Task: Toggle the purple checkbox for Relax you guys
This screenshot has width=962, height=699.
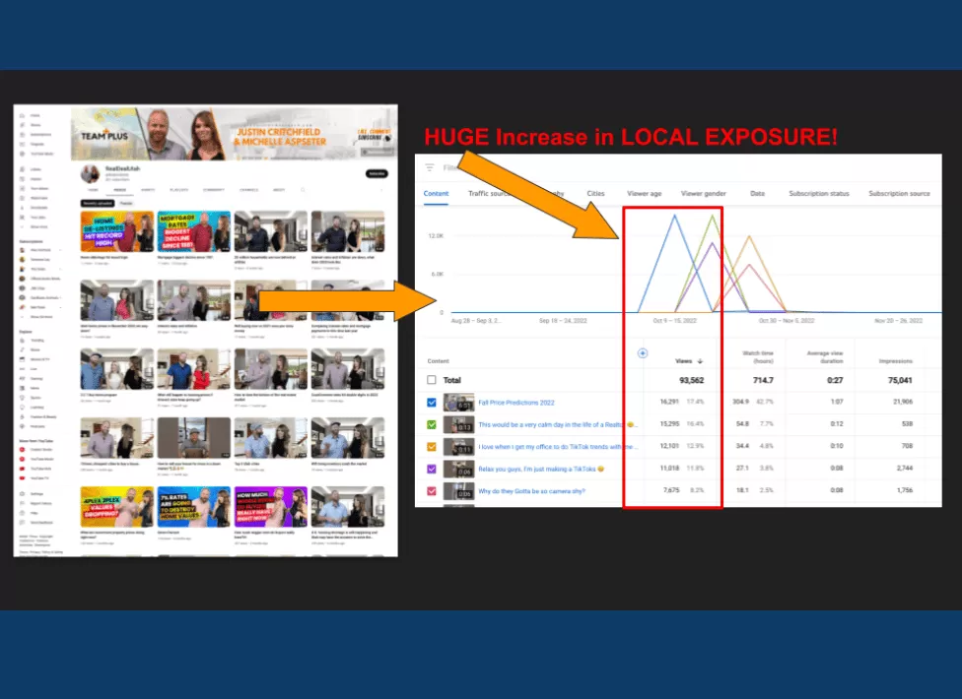Action: tap(432, 469)
